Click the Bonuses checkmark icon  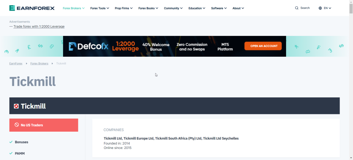tap(11, 142)
